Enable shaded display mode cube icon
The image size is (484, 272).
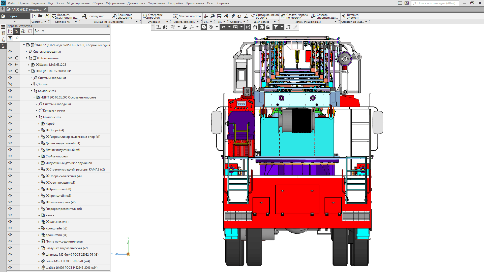(204, 27)
